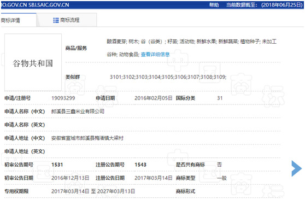Click the 申请人地址（英文） label
This screenshot has height=199, width=305.
pyautogui.click(x=25, y=151)
